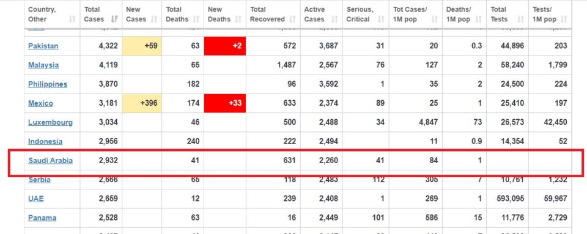Sort by Total Deaths sort icon
Image resolution: width=587 pixels, height=234 pixels.
(196, 20)
